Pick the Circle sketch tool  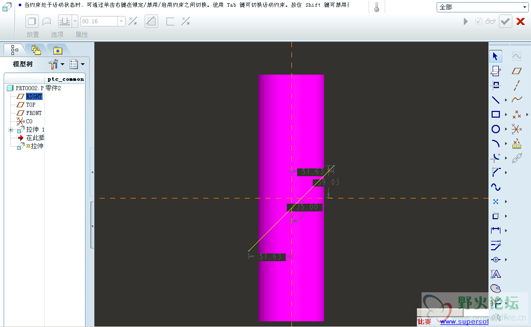[495, 129]
